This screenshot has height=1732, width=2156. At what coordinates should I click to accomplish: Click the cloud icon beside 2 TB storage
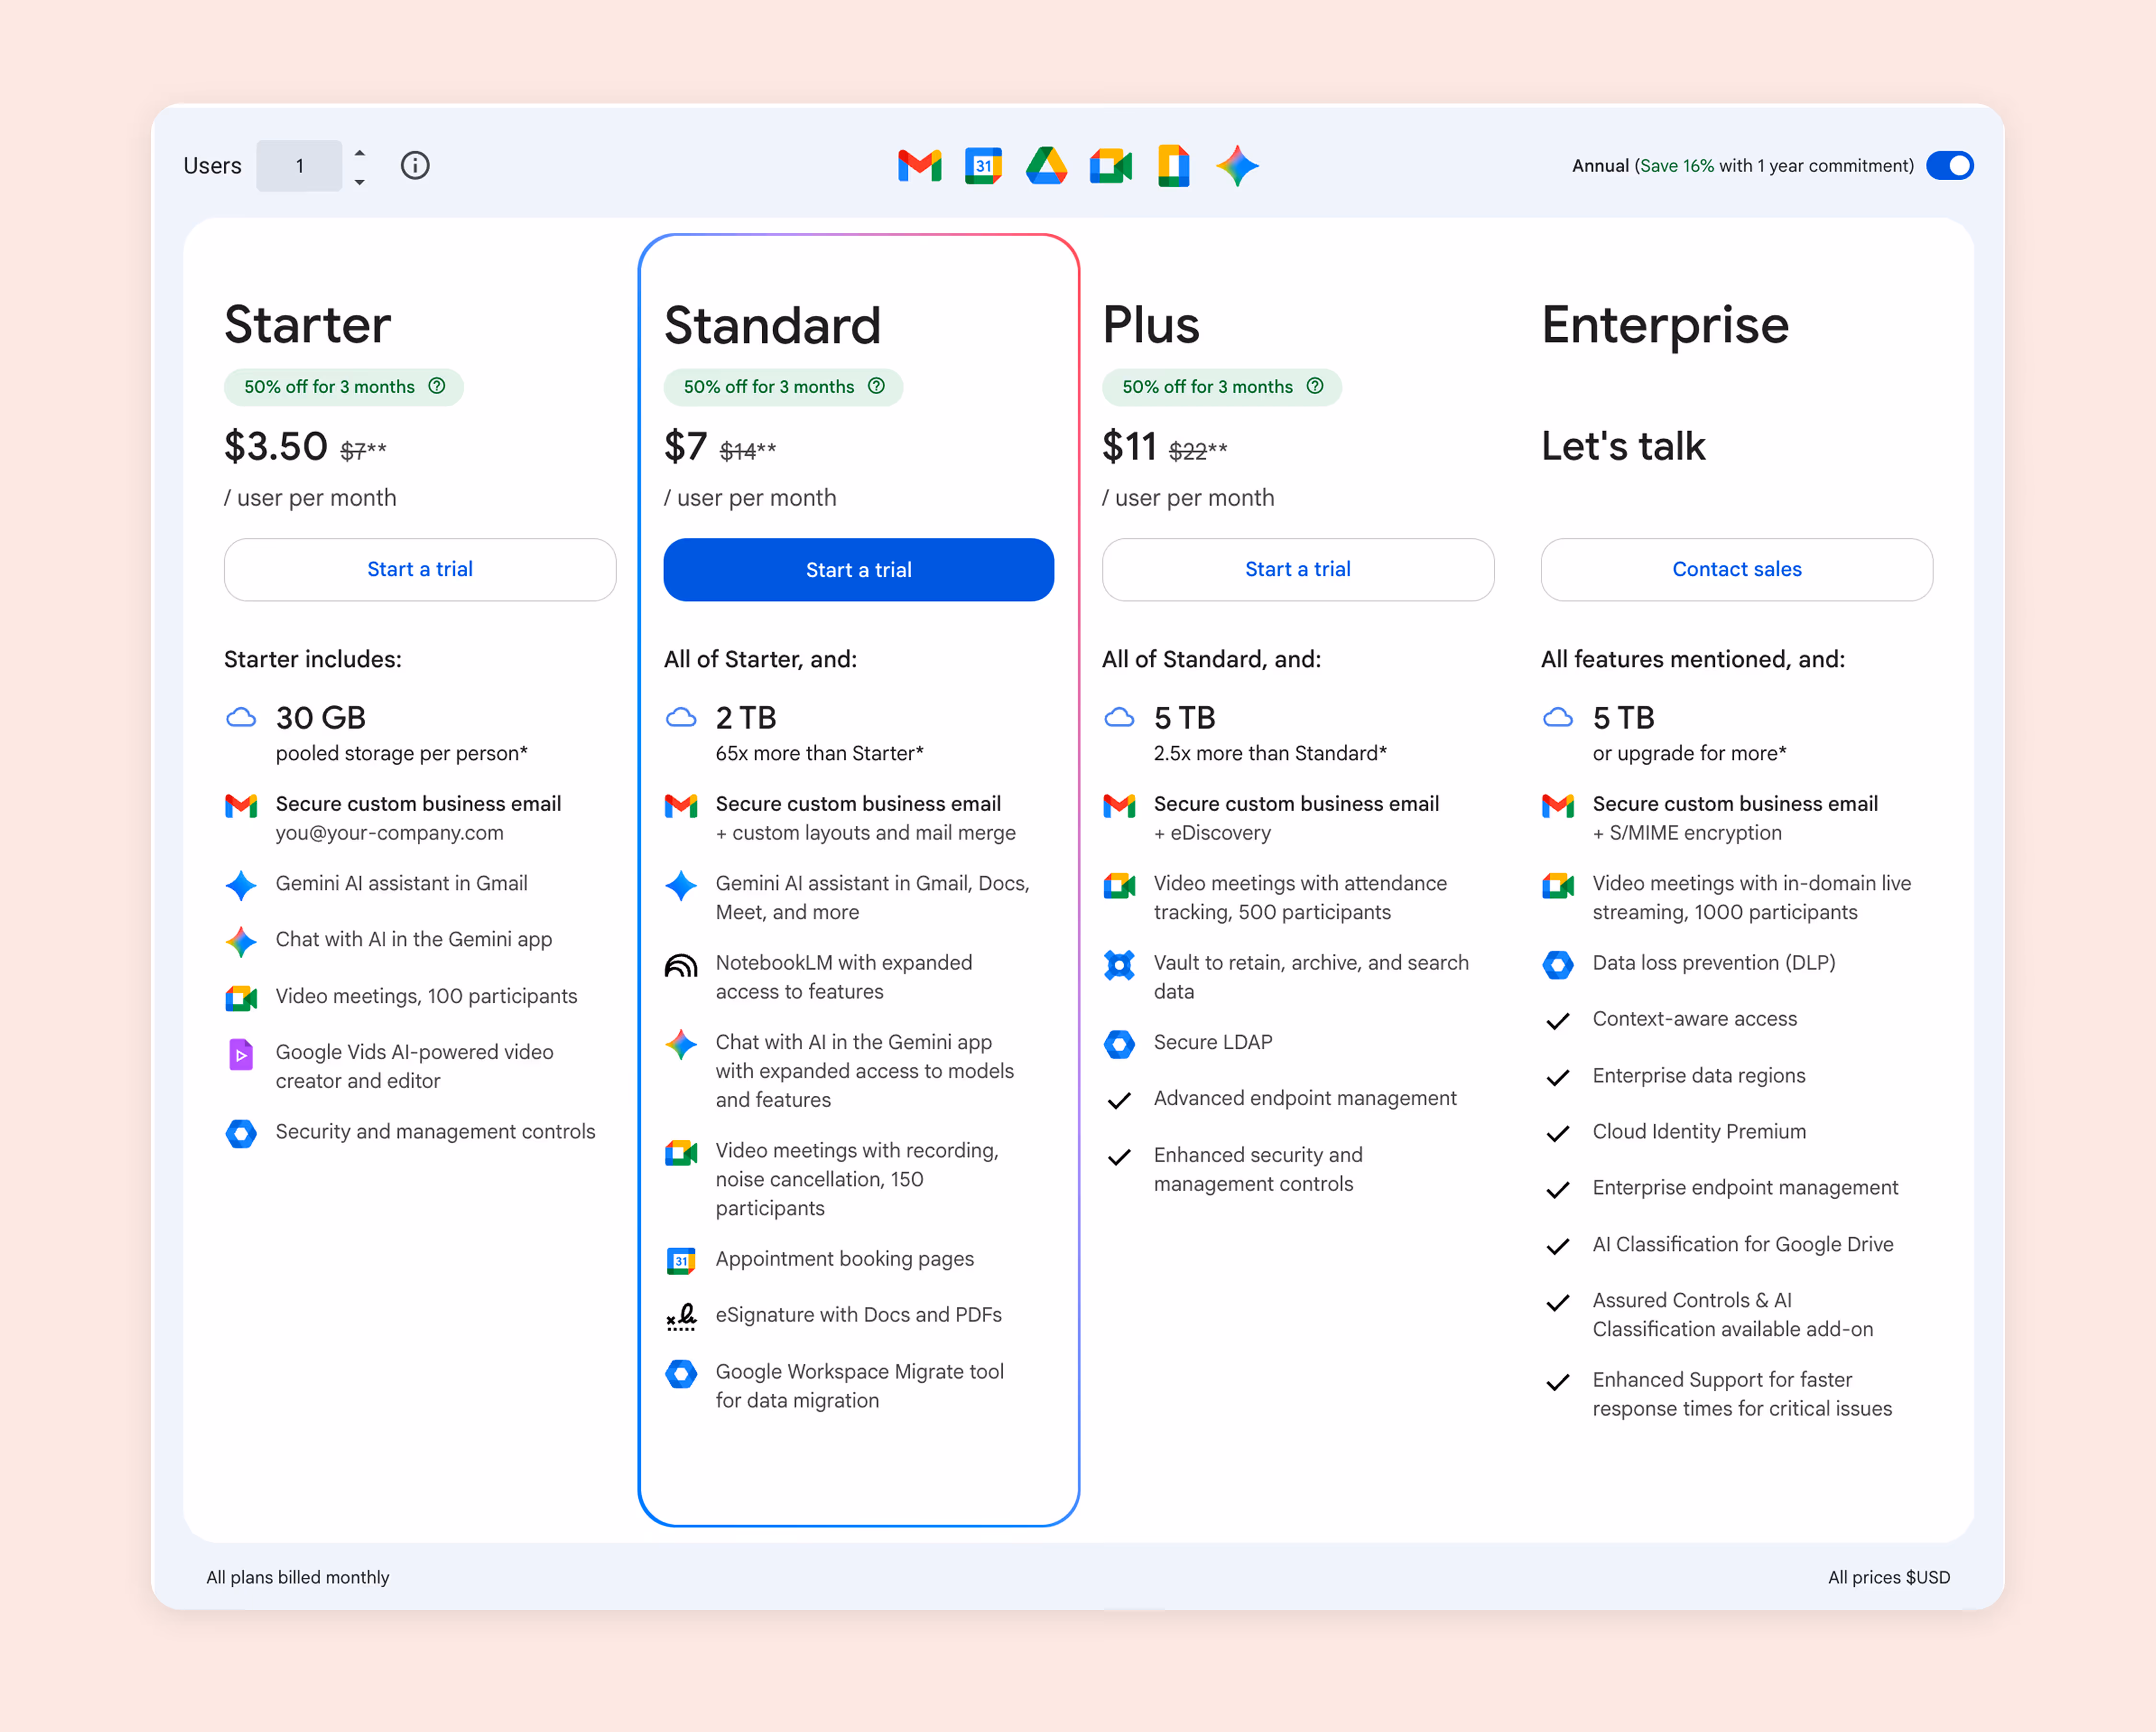[x=681, y=717]
